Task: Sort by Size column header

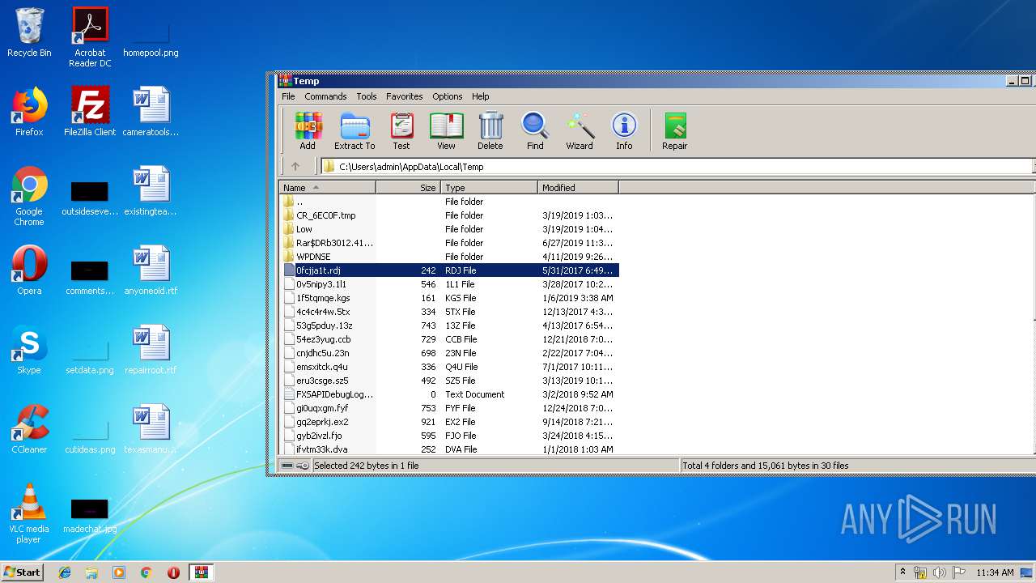Action: pyautogui.click(x=408, y=187)
